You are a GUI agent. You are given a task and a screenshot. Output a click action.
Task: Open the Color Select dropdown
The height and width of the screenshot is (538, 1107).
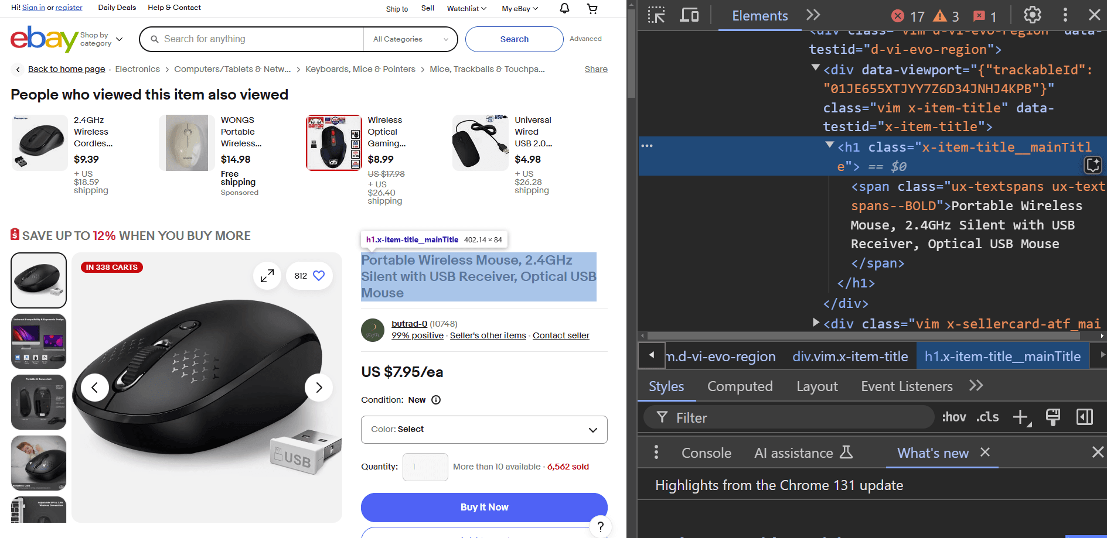484,430
